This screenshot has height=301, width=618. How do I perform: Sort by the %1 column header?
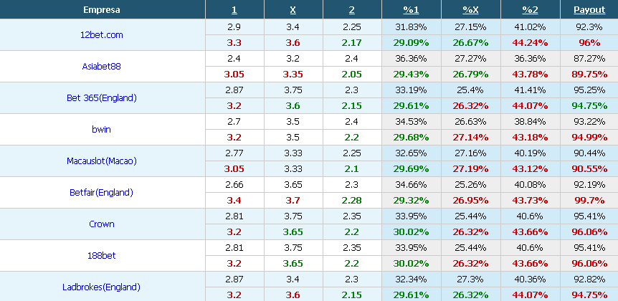click(x=411, y=10)
